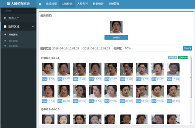The image size is (195, 128).
Task: Click the grid logo icon beside 人脸识别系统
Action: point(8,4)
